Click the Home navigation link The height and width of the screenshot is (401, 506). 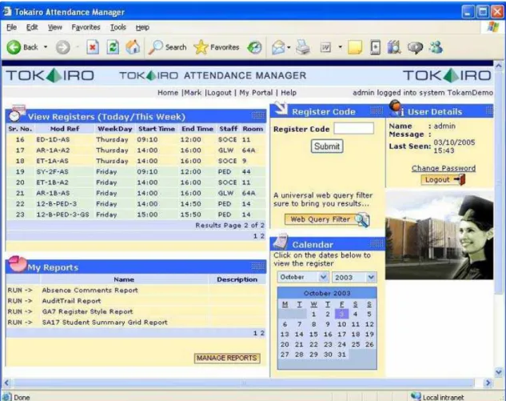pos(168,93)
